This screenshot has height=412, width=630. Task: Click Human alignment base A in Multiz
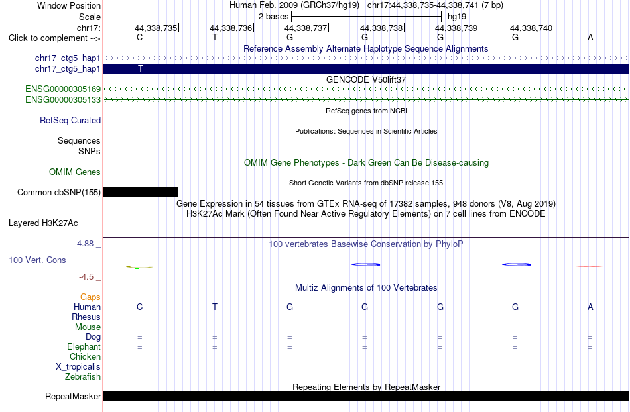[590, 307]
